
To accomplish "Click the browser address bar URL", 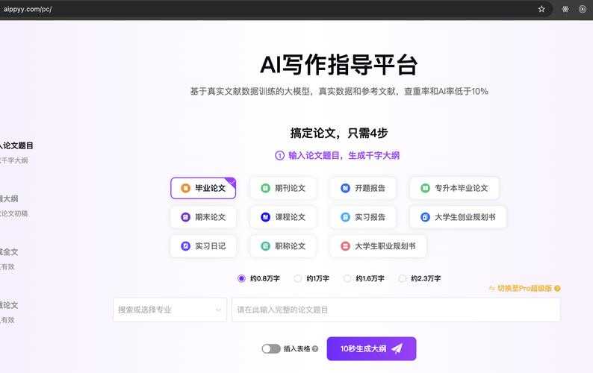I will click(x=27, y=9).
